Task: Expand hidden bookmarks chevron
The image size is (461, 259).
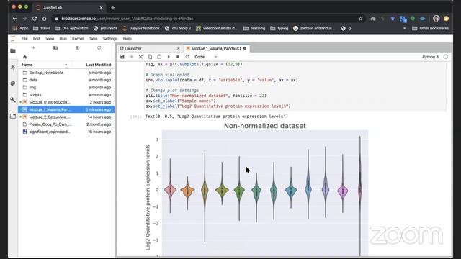Action: click(x=404, y=29)
